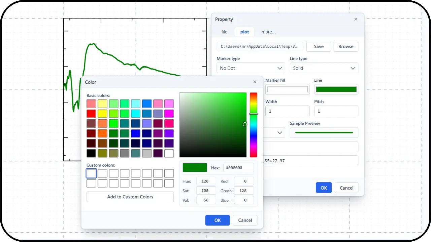Click the Green value field

(244, 191)
